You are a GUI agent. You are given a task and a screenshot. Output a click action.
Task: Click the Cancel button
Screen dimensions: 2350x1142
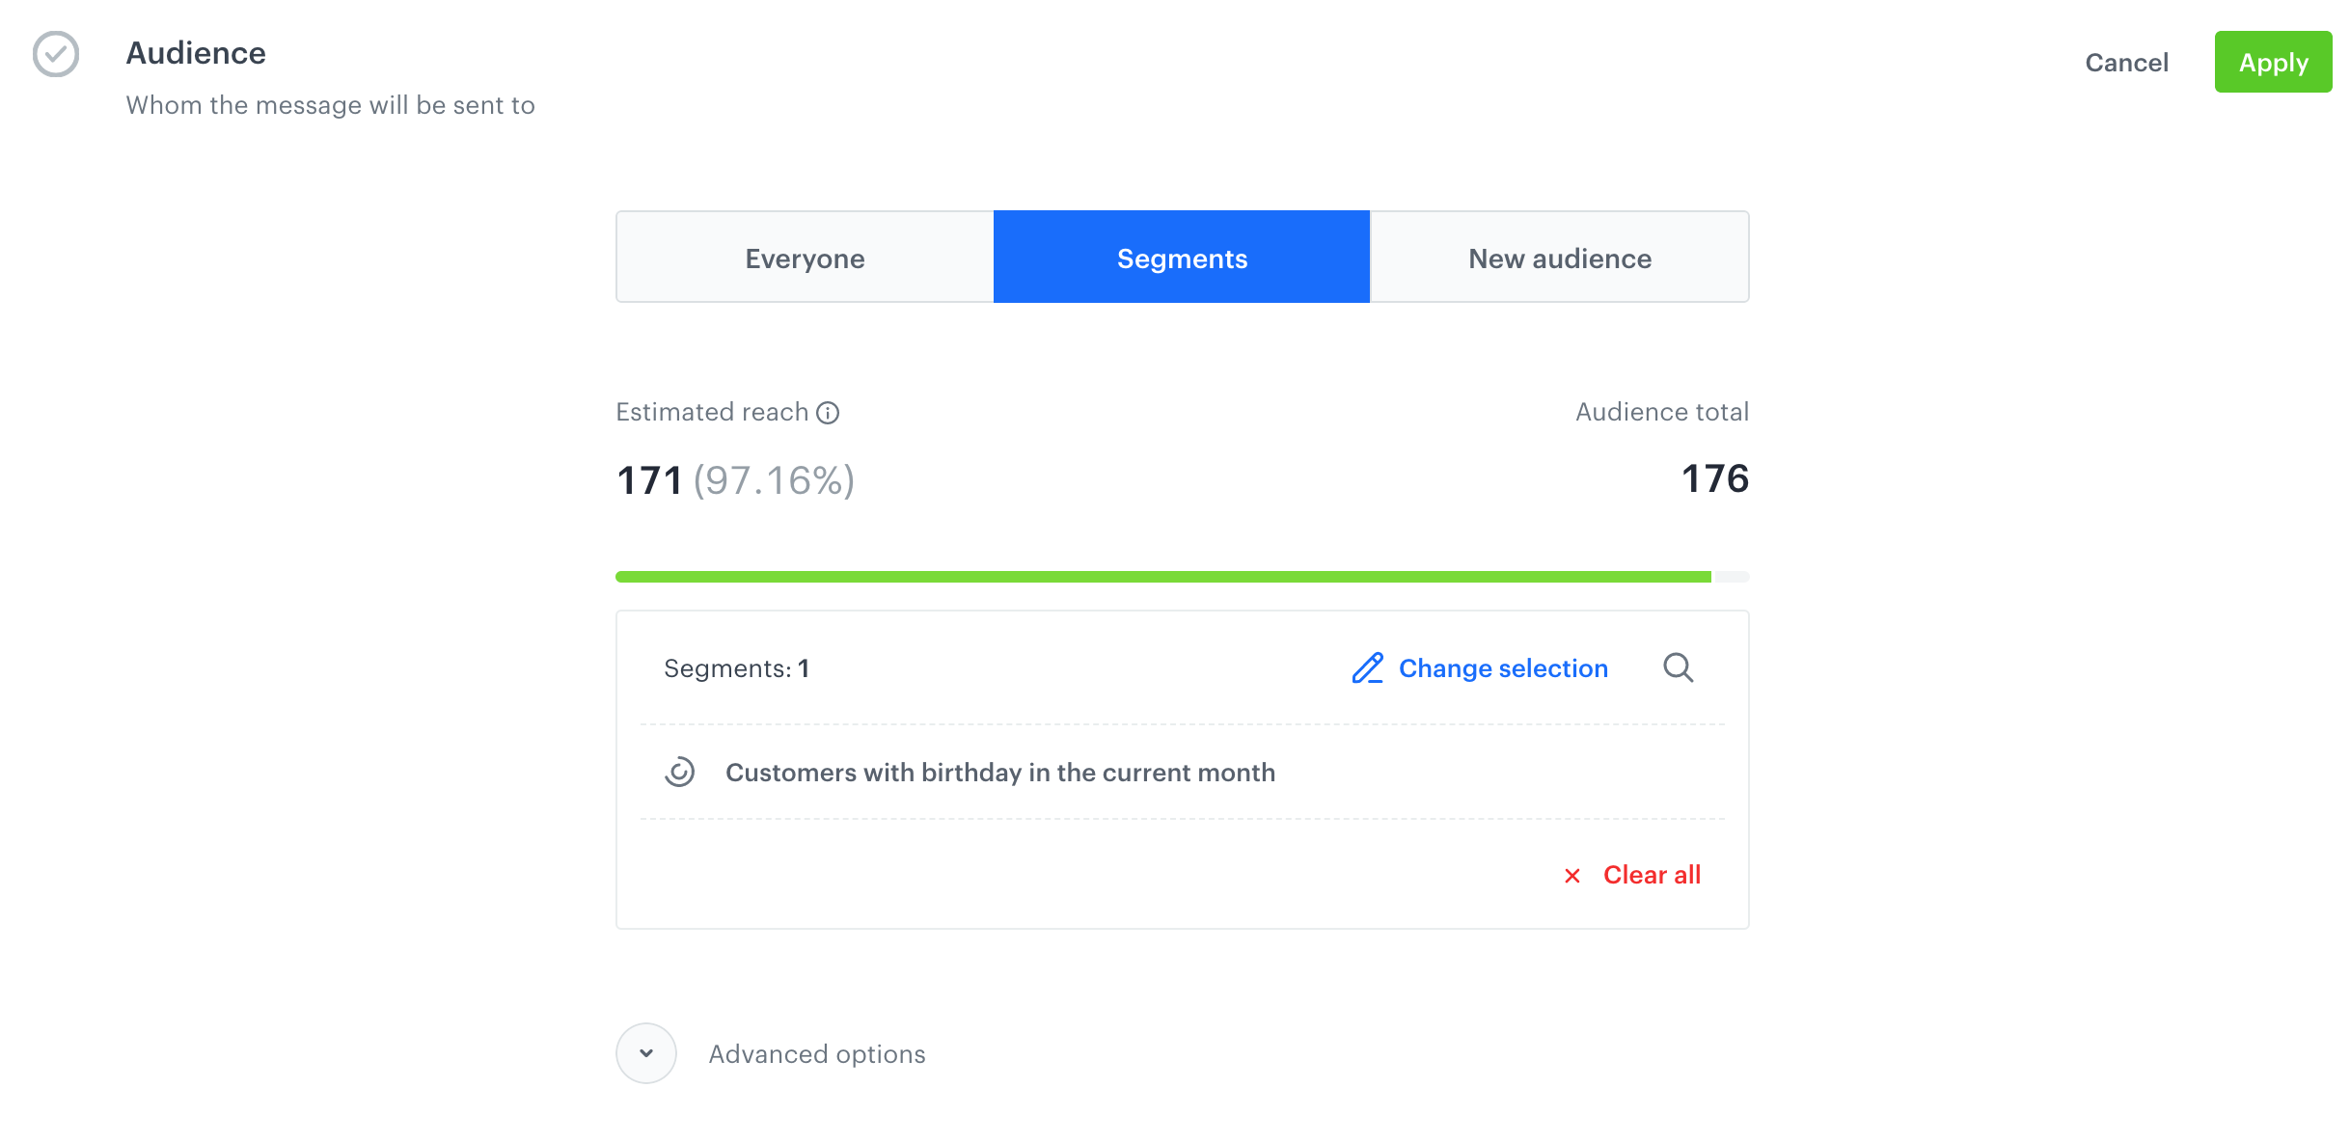point(2126,63)
